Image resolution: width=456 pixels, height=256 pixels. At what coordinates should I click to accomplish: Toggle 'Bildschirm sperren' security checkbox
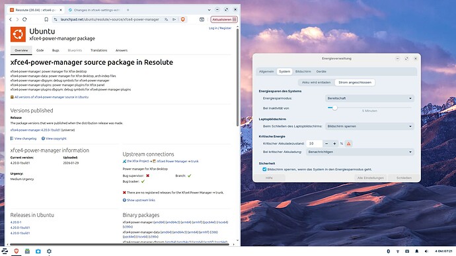coord(264,169)
